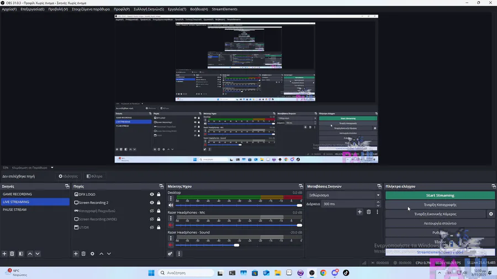Open preview scaling dropdown arrow
The height and width of the screenshot is (279, 497).
click(52, 168)
